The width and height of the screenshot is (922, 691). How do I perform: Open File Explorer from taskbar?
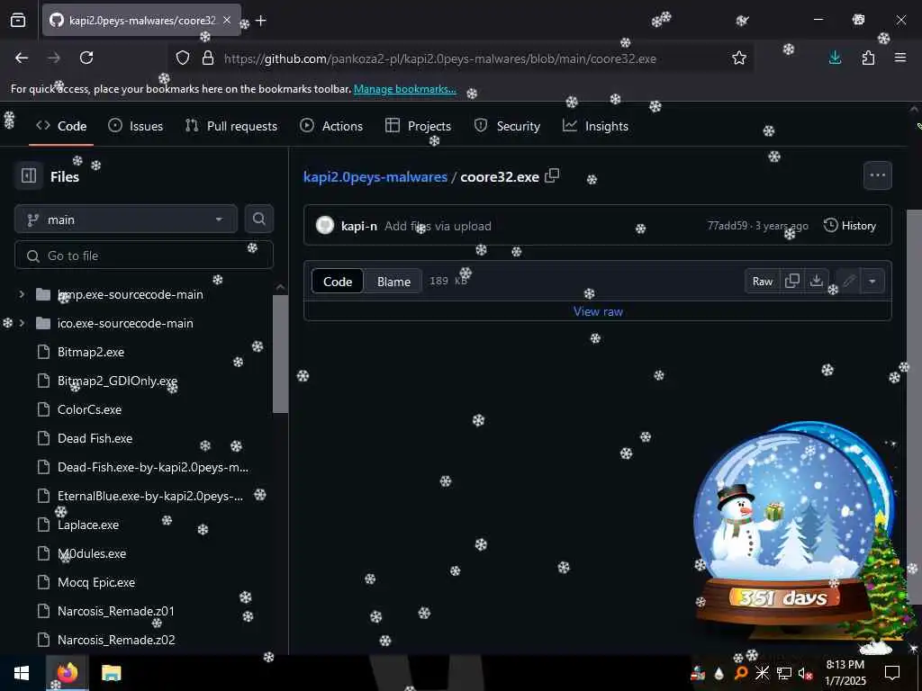[111, 673]
